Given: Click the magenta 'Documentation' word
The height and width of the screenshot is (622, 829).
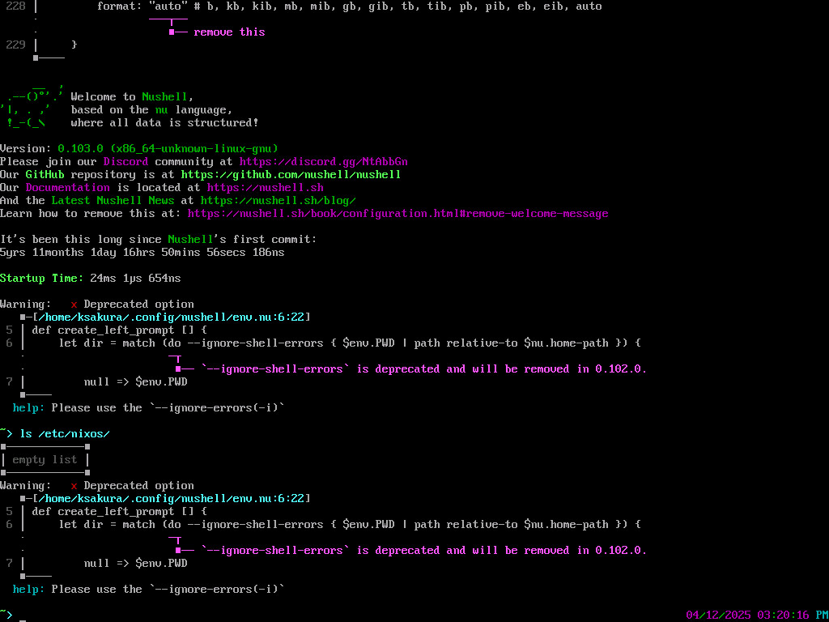Looking at the screenshot, I should (x=68, y=188).
